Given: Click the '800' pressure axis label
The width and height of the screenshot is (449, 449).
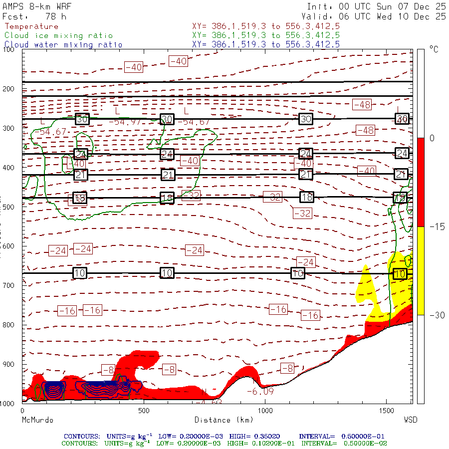Looking at the screenshot, I should 8,325.
